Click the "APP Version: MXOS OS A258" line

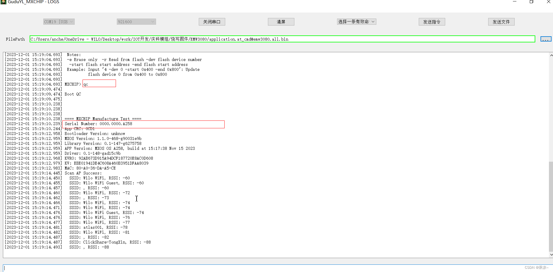[x=130, y=148]
